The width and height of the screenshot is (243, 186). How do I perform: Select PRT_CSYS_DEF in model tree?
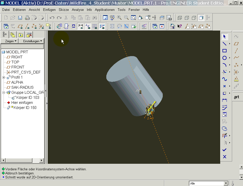[x=26, y=72]
